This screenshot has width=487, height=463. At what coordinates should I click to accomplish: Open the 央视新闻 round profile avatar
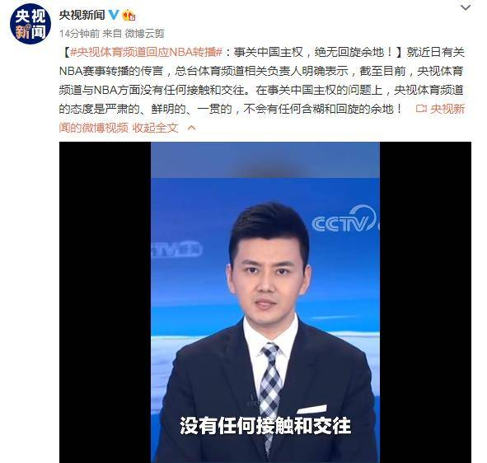click(x=30, y=24)
